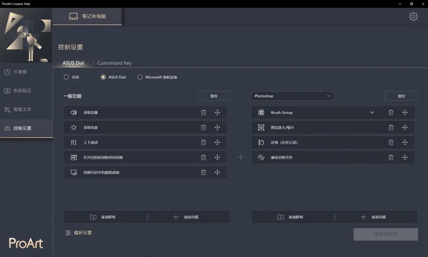
Task: Click the 图层放大/缩小 row label
Action: pos(282,128)
